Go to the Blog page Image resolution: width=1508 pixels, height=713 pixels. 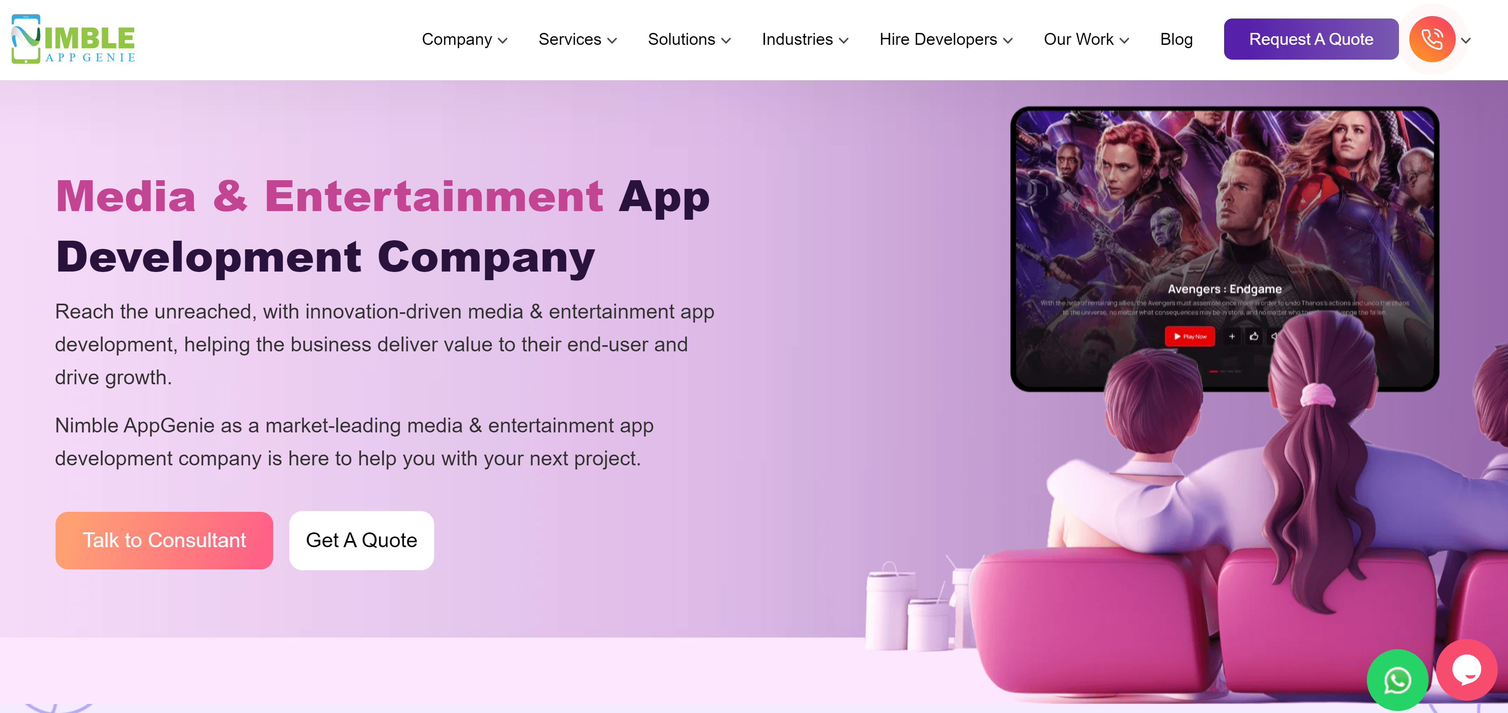pos(1176,39)
